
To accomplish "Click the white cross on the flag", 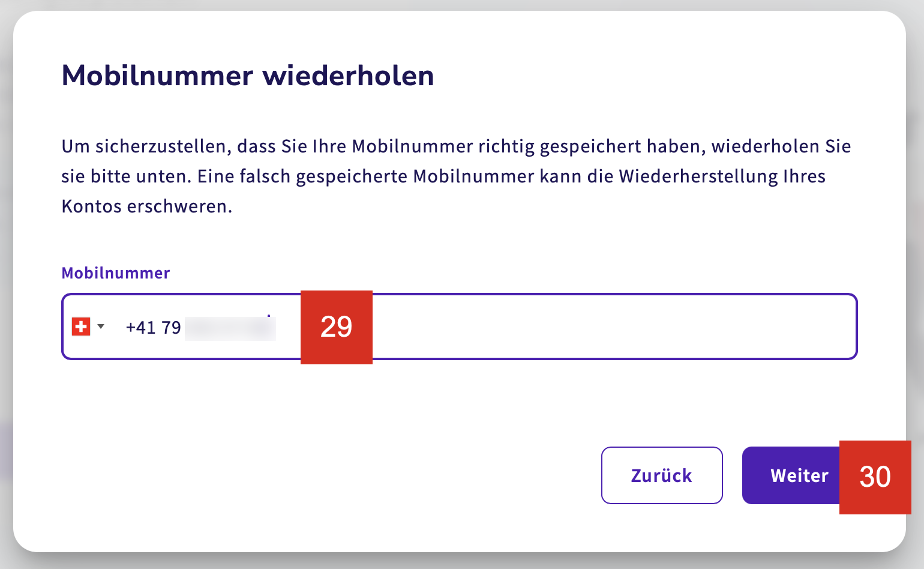I will pos(80,327).
